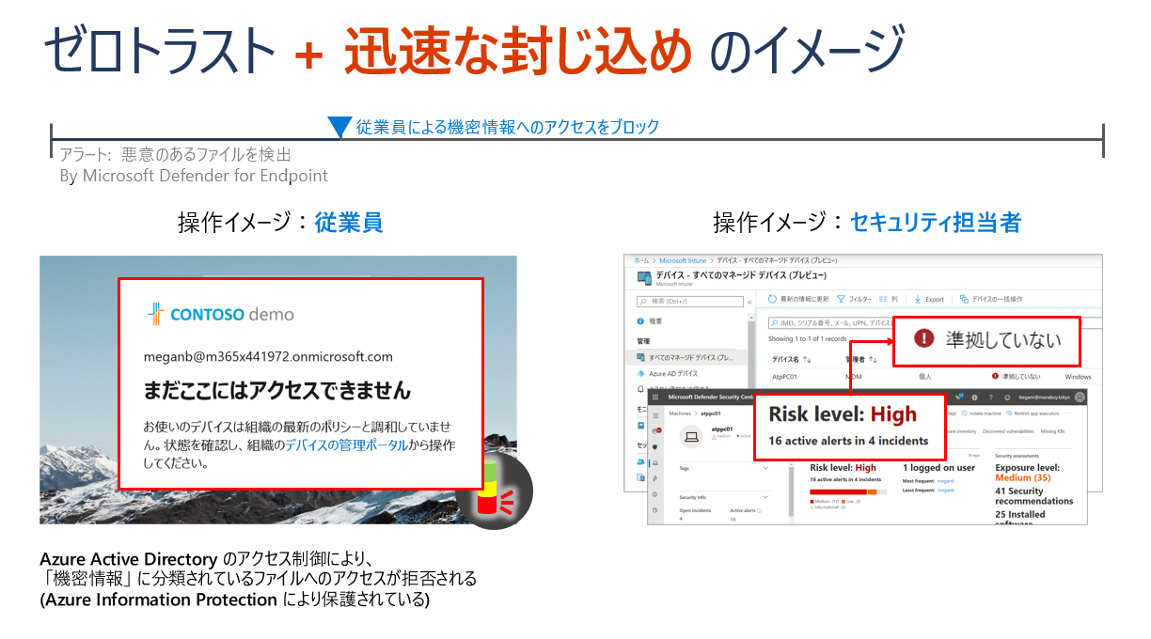
Task: Click the globe icon in Defender top bar
Action: (974, 397)
